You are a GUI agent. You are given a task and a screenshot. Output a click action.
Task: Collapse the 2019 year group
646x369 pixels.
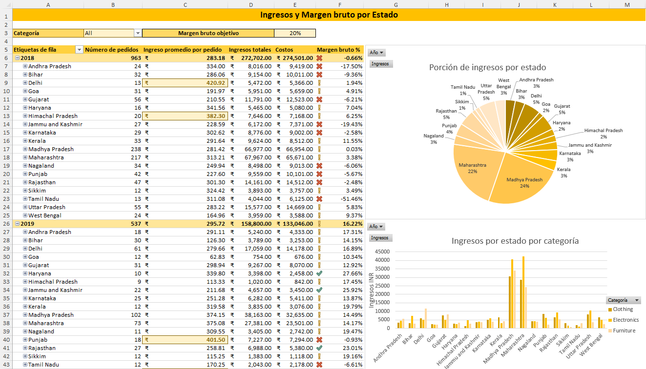coord(17,224)
